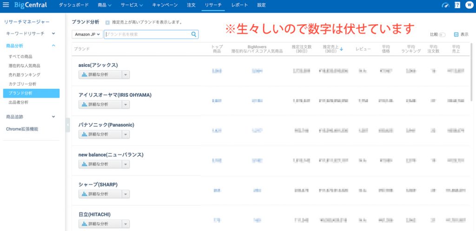Open the help question mark icon

[457, 5]
